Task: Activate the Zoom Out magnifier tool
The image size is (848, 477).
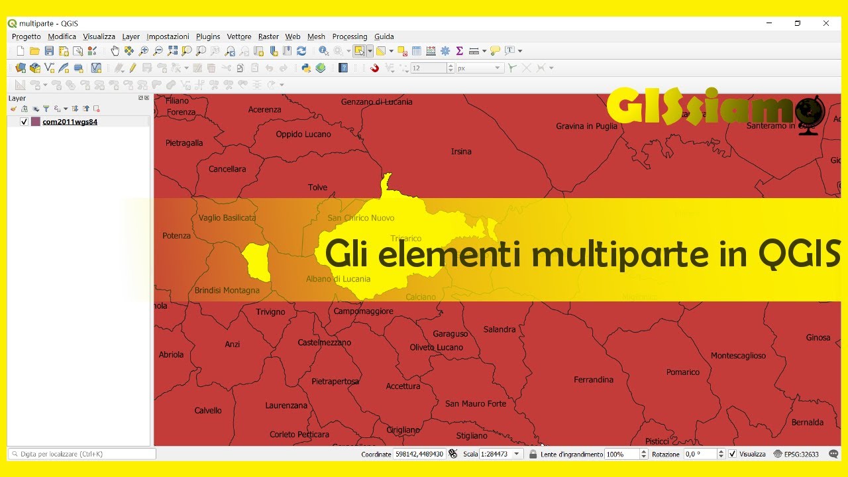Action: click(x=158, y=50)
